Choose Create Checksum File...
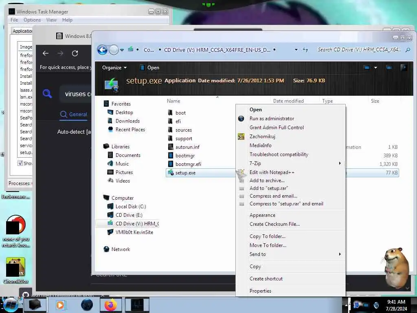 pos(290,224)
